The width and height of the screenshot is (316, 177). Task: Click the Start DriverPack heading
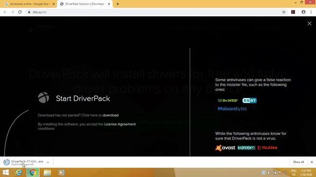pos(83,98)
